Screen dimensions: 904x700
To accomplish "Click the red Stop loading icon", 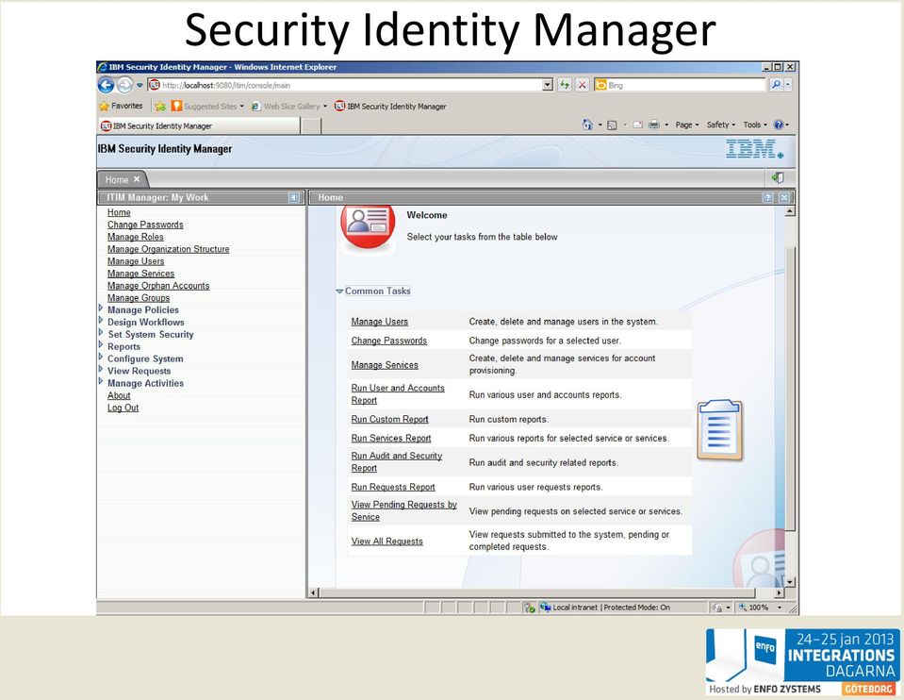I will [x=583, y=86].
